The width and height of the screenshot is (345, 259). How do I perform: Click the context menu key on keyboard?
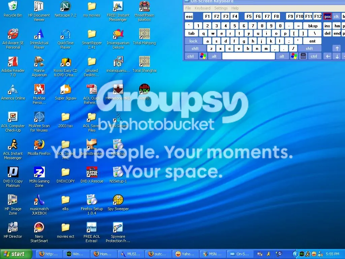[x=303, y=56]
